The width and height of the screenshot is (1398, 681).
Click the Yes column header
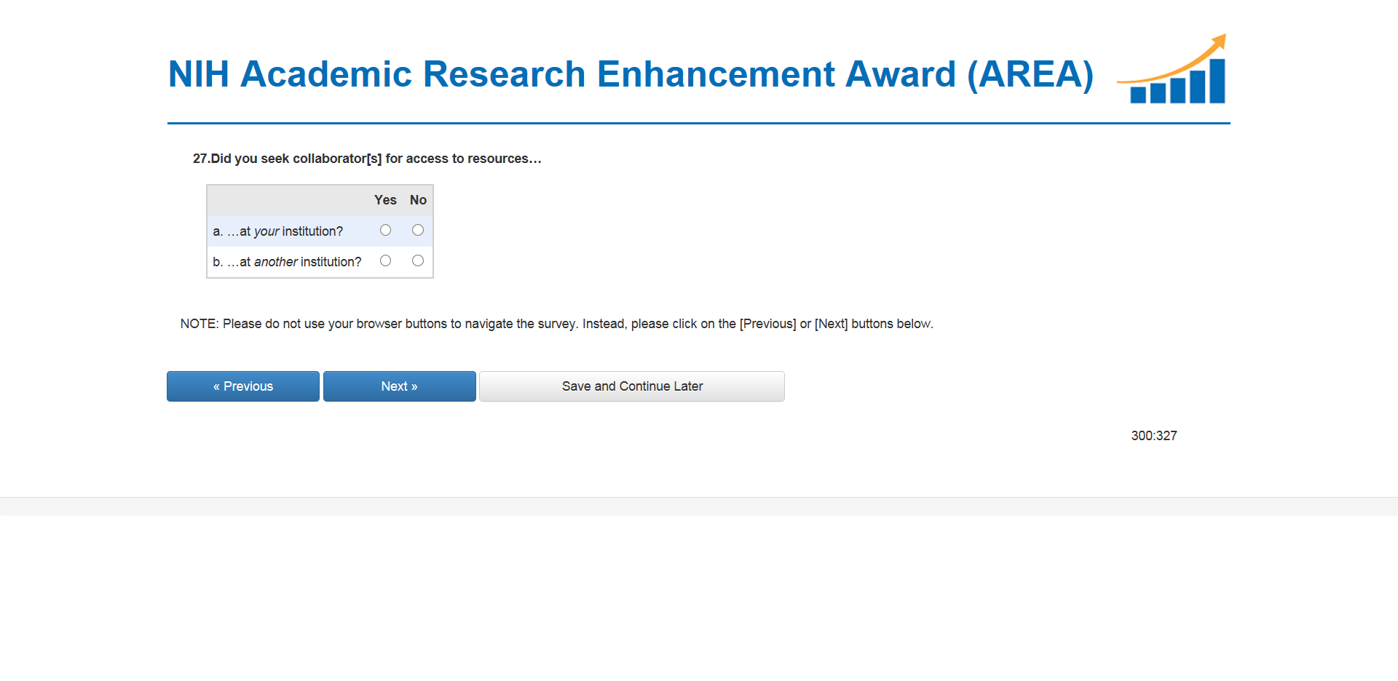[385, 200]
